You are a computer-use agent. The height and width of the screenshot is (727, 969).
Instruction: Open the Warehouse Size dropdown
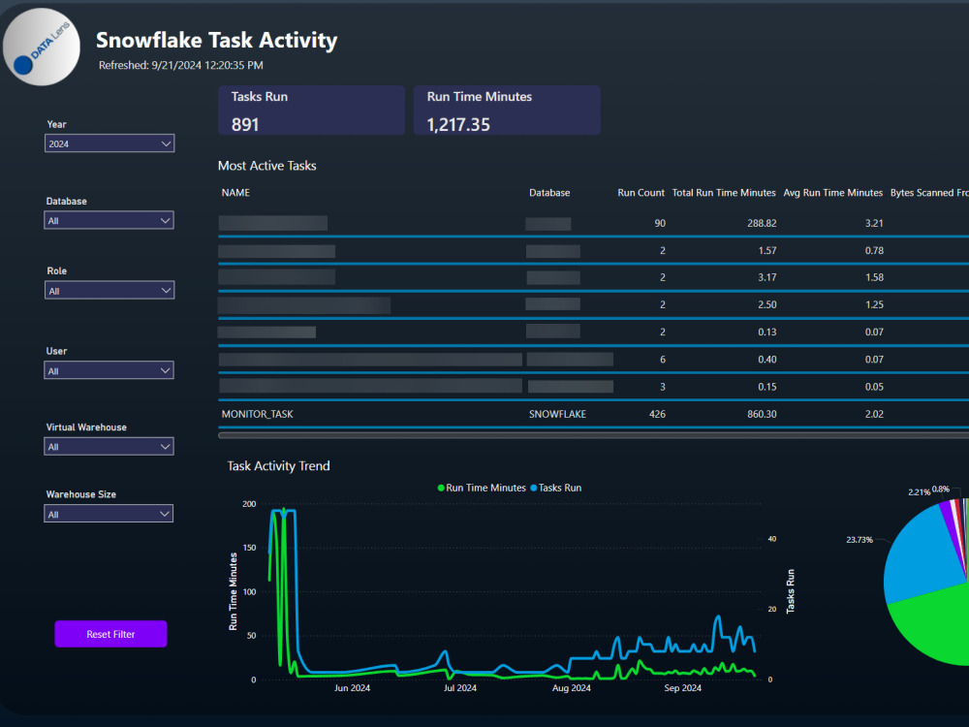(x=109, y=514)
